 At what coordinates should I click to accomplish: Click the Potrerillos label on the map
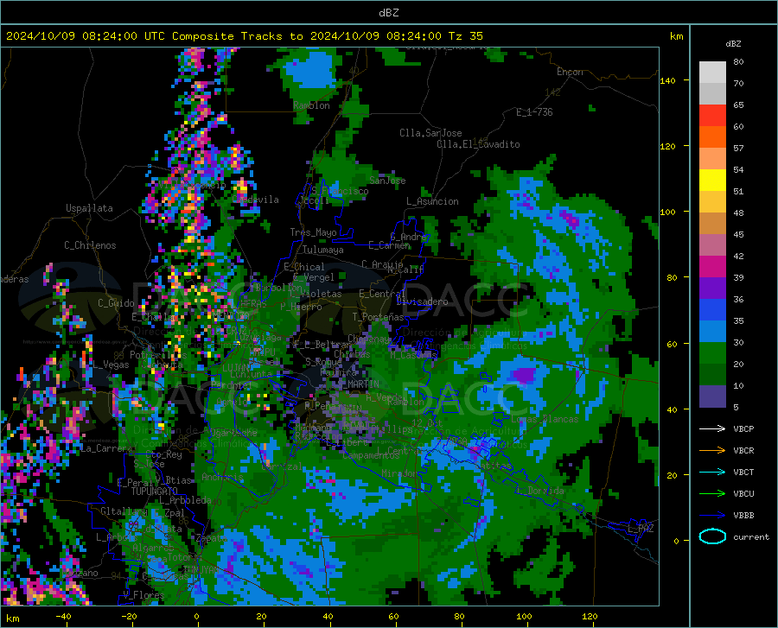click(x=158, y=355)
